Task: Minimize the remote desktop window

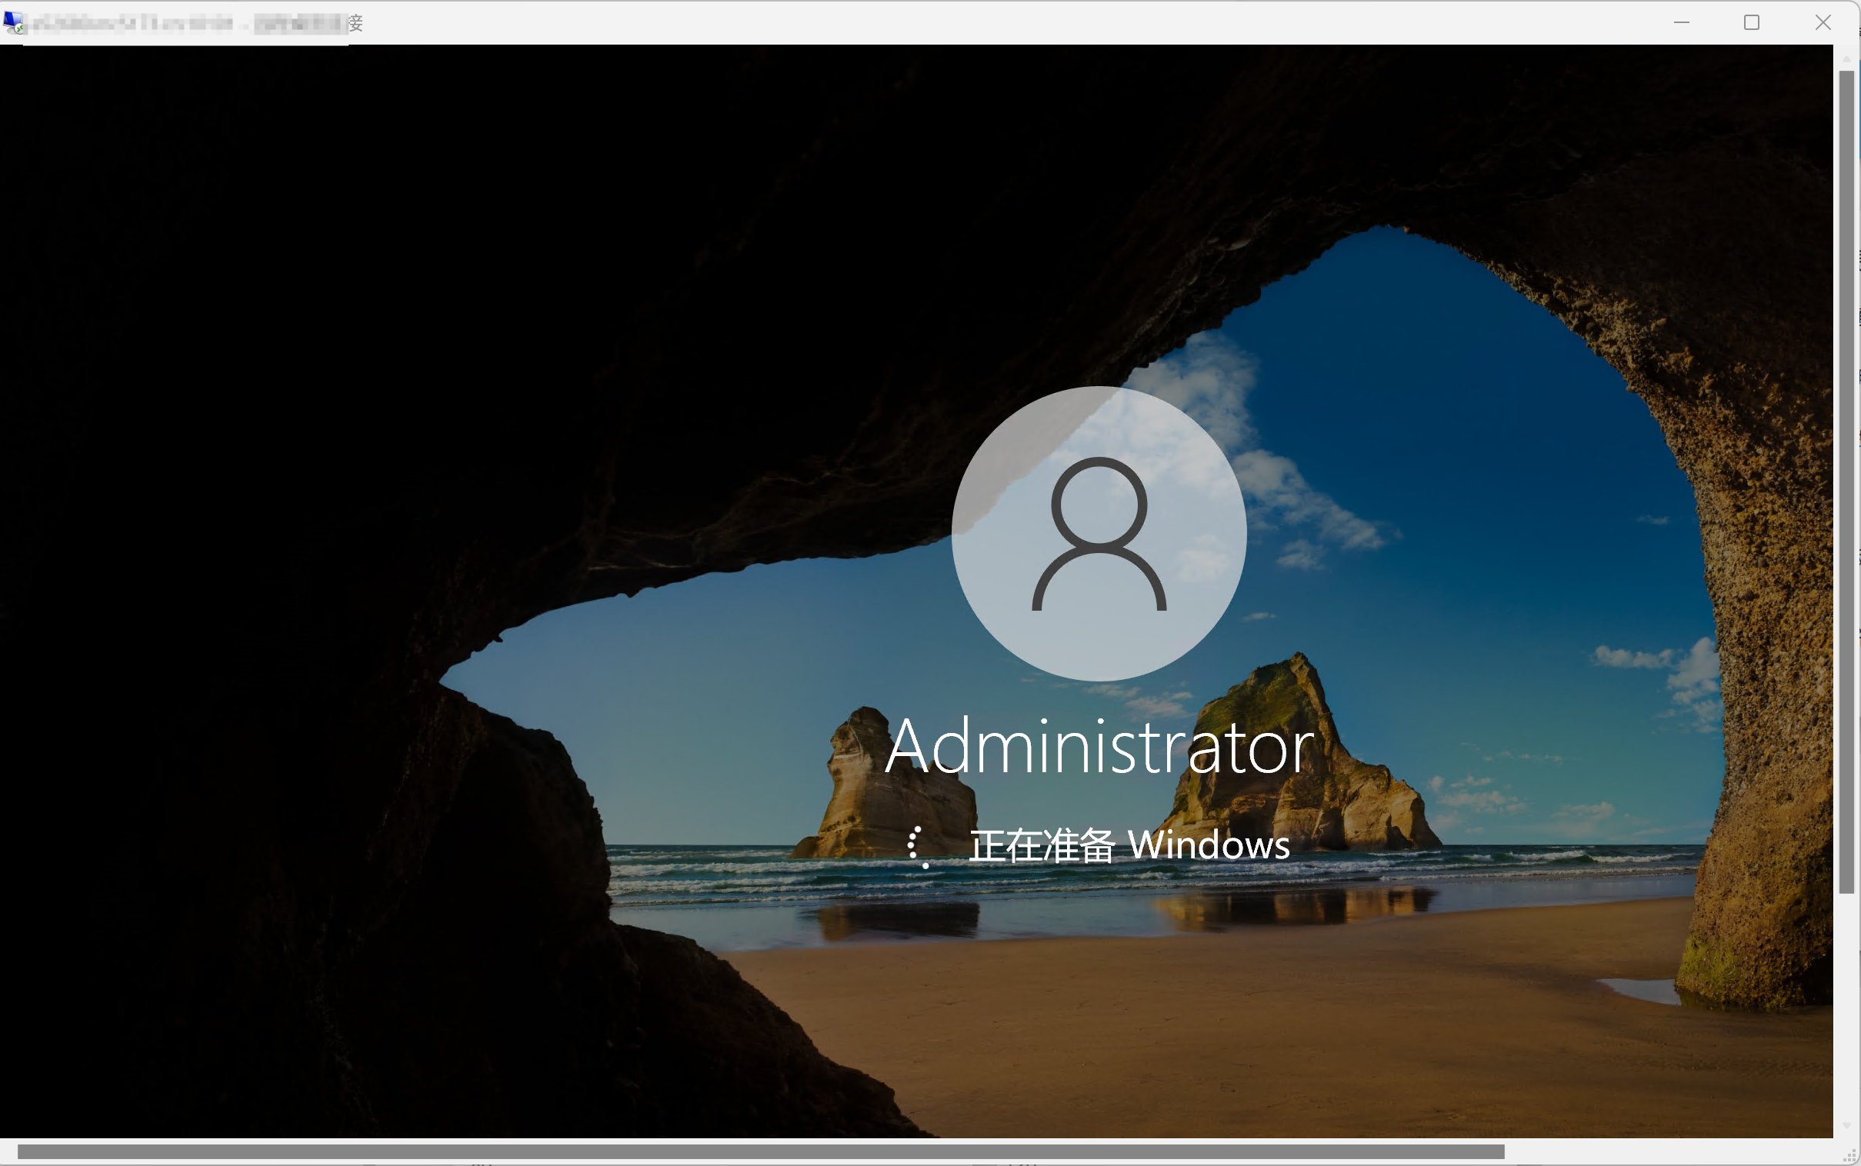Action: click(x=1682, y=23)
